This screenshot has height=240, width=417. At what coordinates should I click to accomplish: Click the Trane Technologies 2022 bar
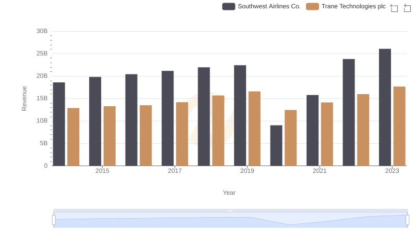point(363,130)
